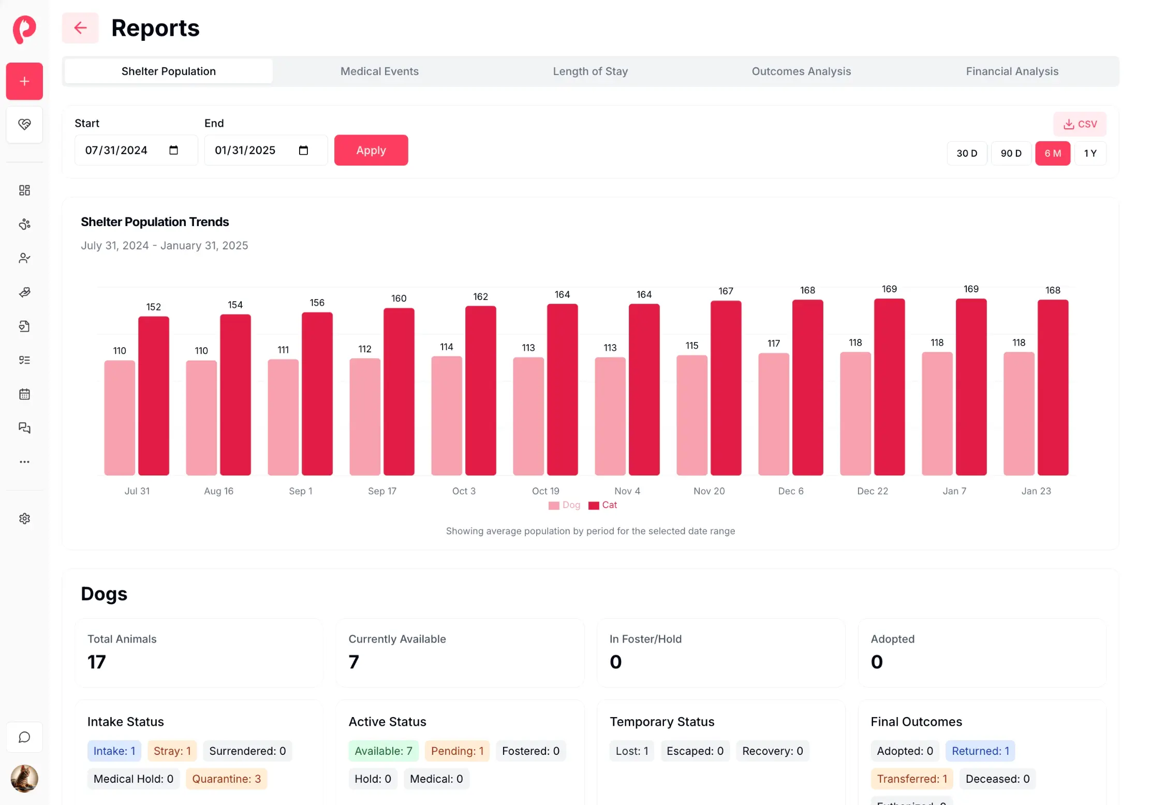Click the 'Recovery: 0' badge
The height and width of the screenshot is (805, 1151).
point(773,751)
